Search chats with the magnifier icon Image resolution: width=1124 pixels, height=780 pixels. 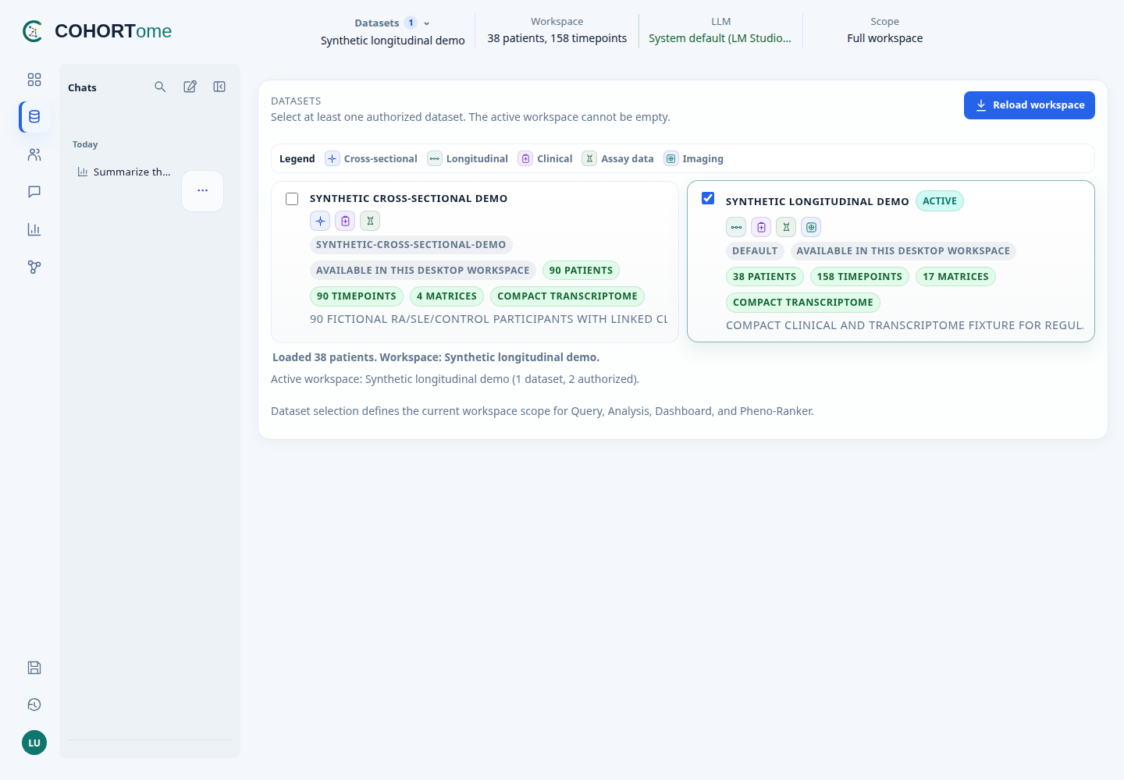(x=160, y=87)
